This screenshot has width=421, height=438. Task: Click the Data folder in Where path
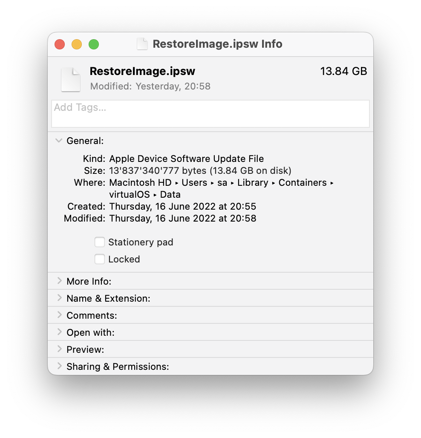(170, 195)
